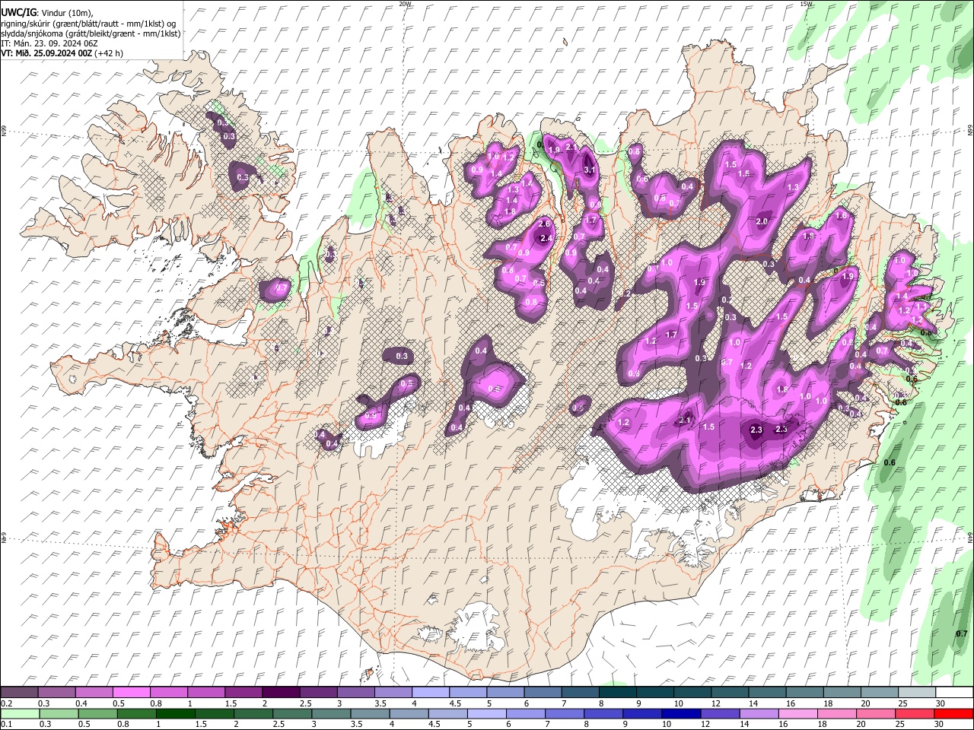This screenshot has width=974, height=730.
Task: Select the darkest purple swatch between 2 and 2.5
Action: [x=281, y=693]
